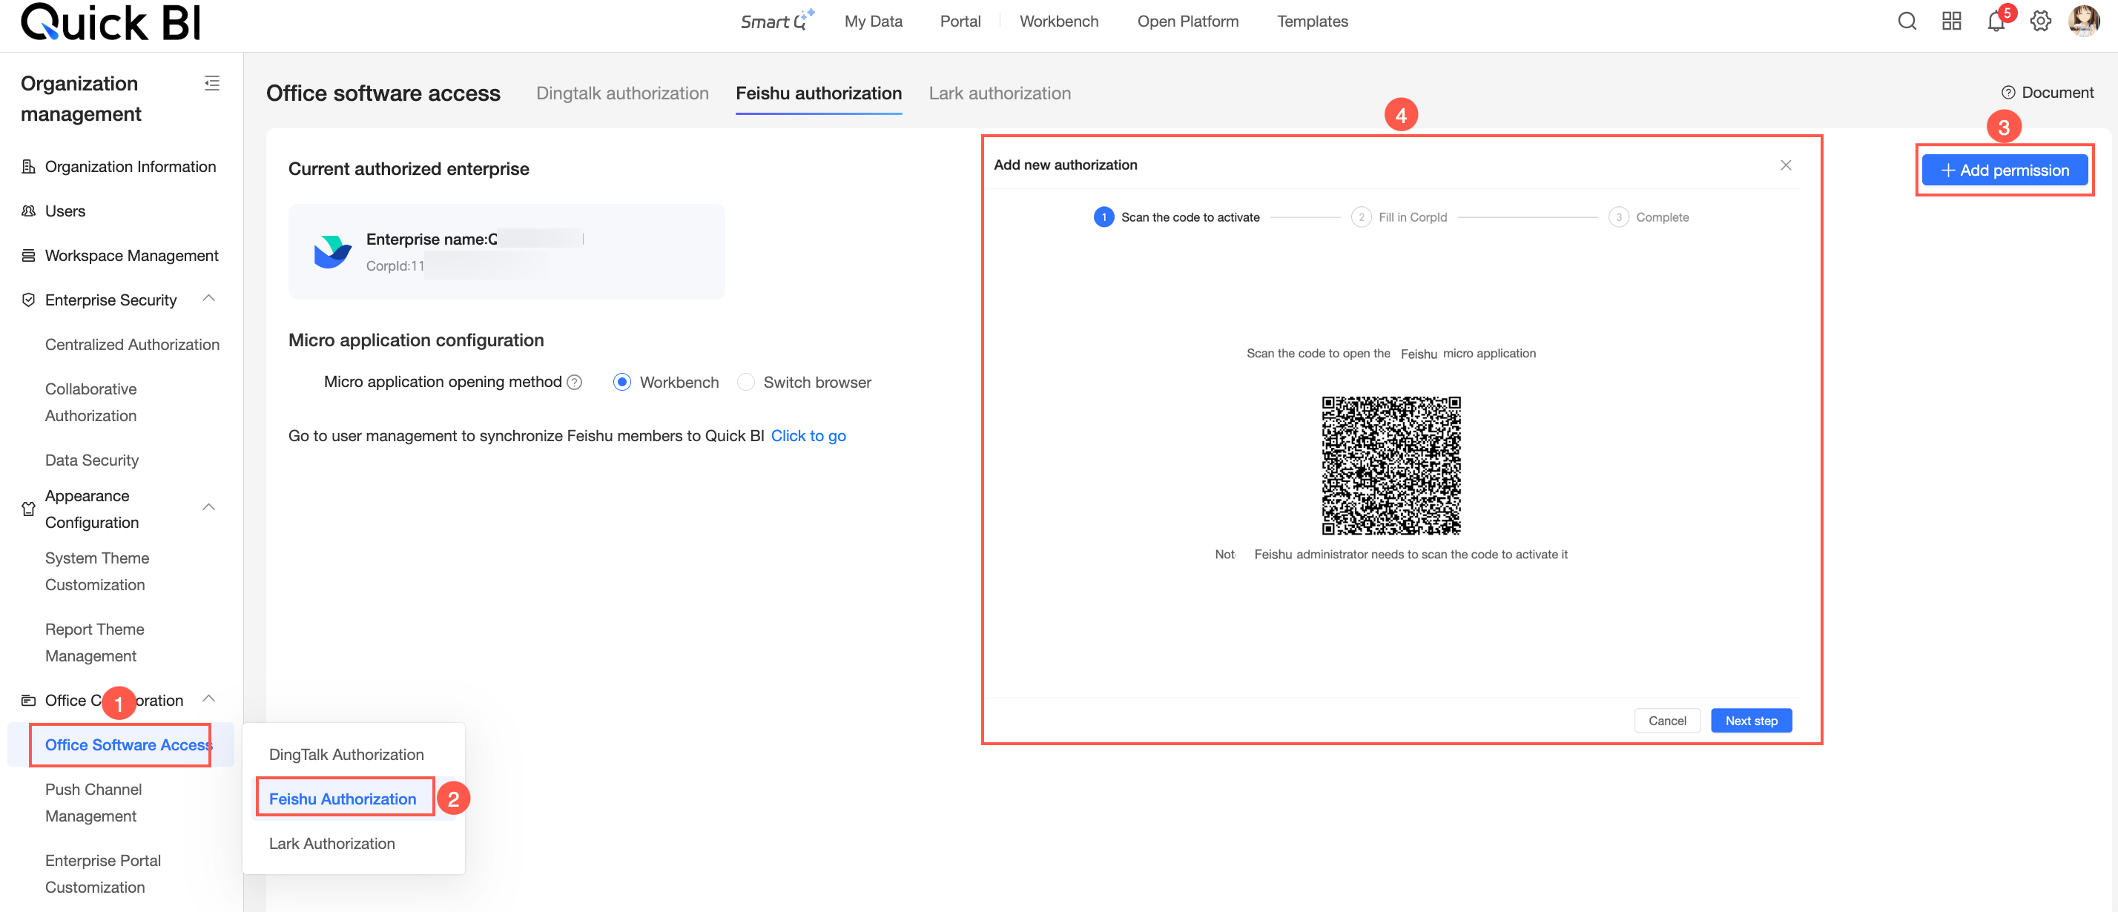This screenshot has width=2118, height=912.
Task: Collapse the Appearance Configuration section
Action: click(x=209, y=507)
